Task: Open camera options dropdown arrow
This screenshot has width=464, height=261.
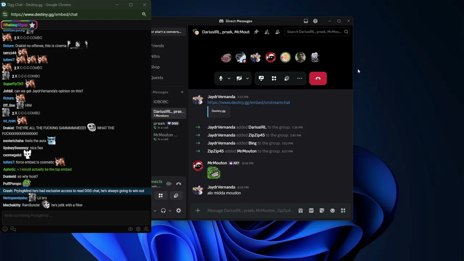Action: [247, 78]
